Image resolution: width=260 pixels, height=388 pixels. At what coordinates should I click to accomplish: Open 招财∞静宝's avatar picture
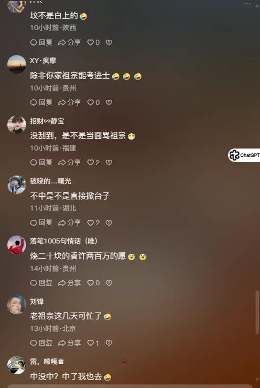(x=17, y=124)
